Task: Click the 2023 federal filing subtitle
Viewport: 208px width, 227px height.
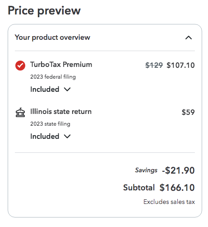Action: point(53,77)
